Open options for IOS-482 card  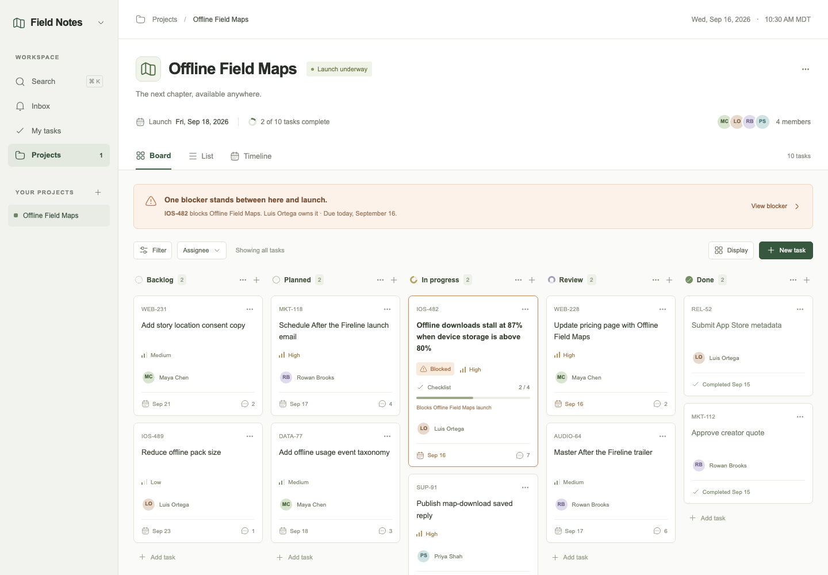coord(525,309)
